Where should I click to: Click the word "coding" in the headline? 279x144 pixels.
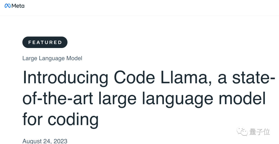coord(73,119)
